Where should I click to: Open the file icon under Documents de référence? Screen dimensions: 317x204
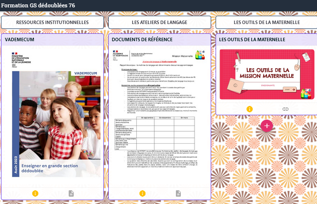(178, 194)
